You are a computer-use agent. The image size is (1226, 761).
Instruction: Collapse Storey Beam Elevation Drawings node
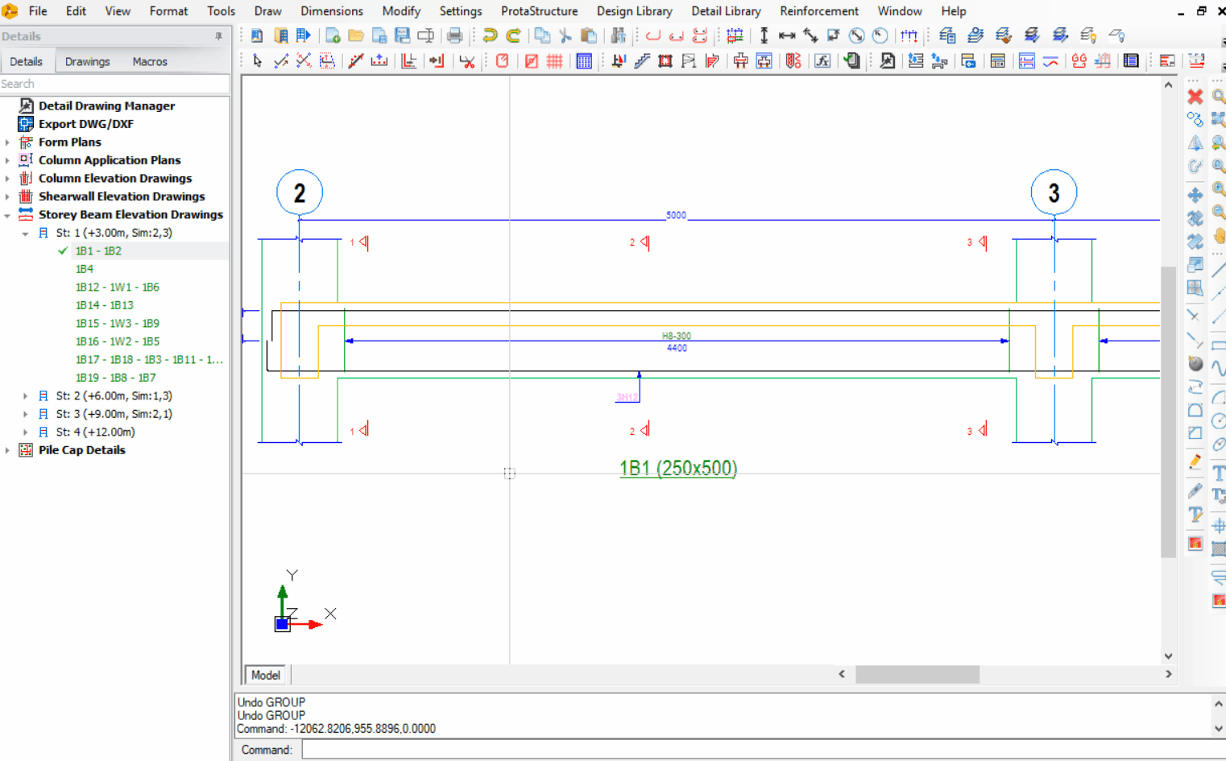point(7,215)
